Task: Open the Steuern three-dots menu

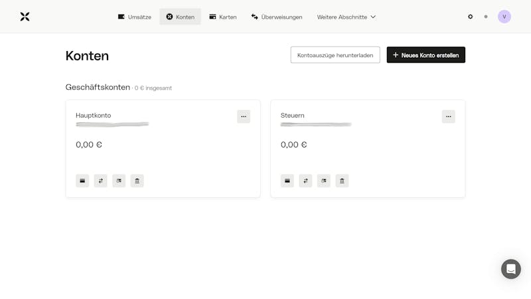Action: 449,116
